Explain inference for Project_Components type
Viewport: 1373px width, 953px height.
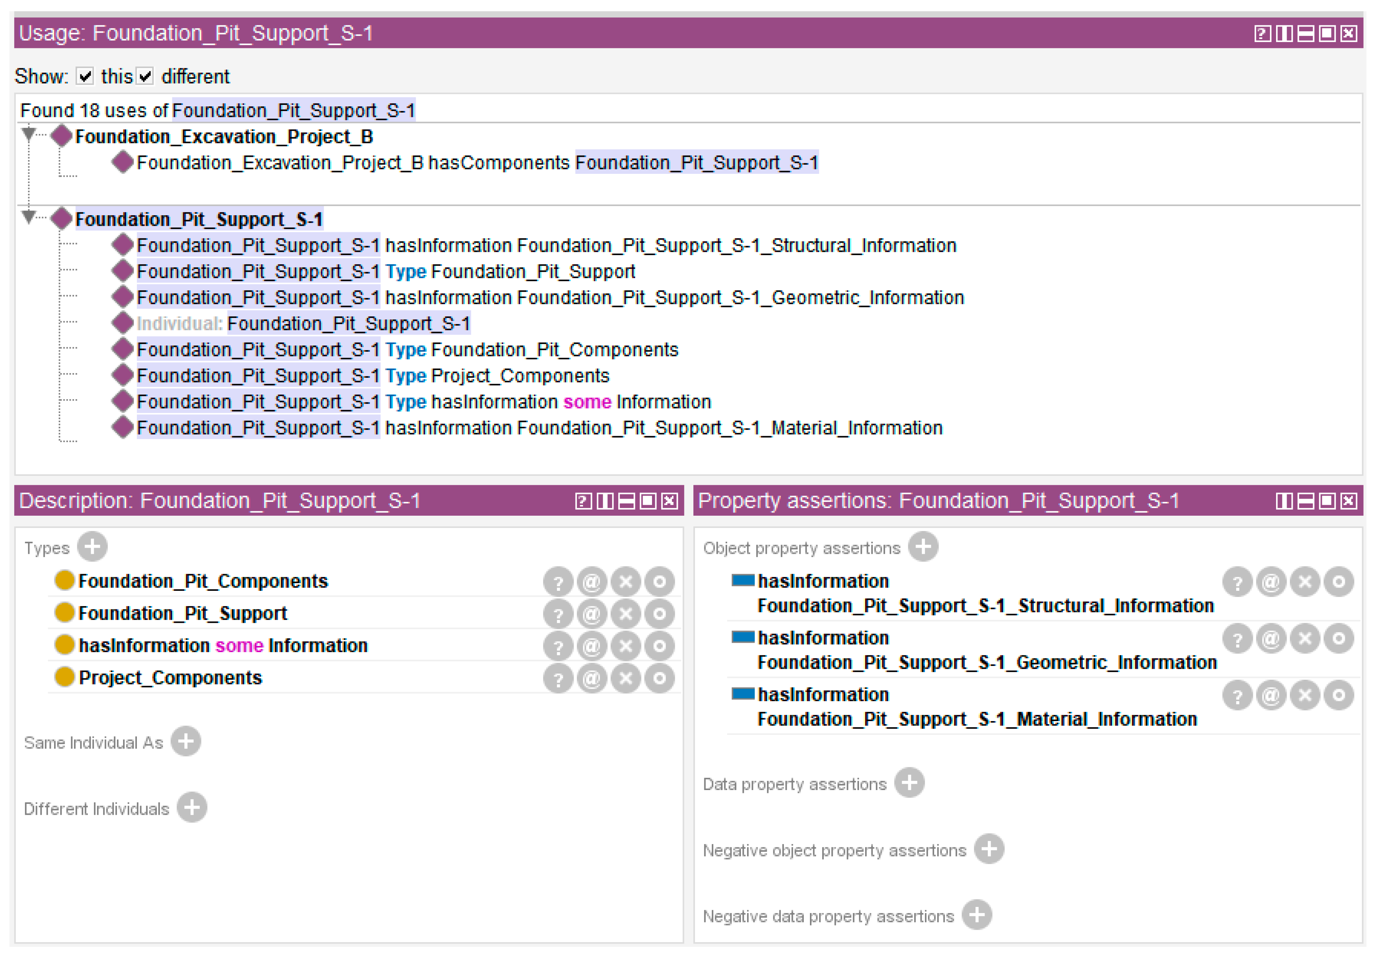click(x=558, y=678)
